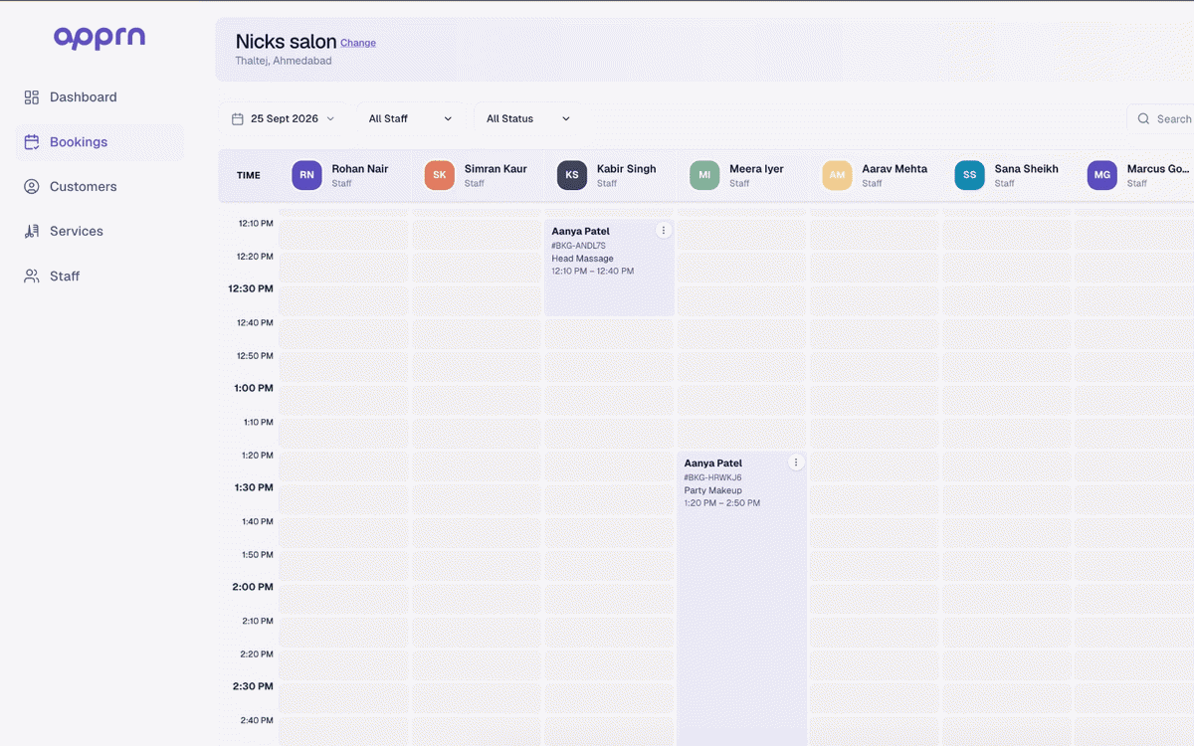Click the calendar icon beside 25 Sept 2026

tap(238, 119)
